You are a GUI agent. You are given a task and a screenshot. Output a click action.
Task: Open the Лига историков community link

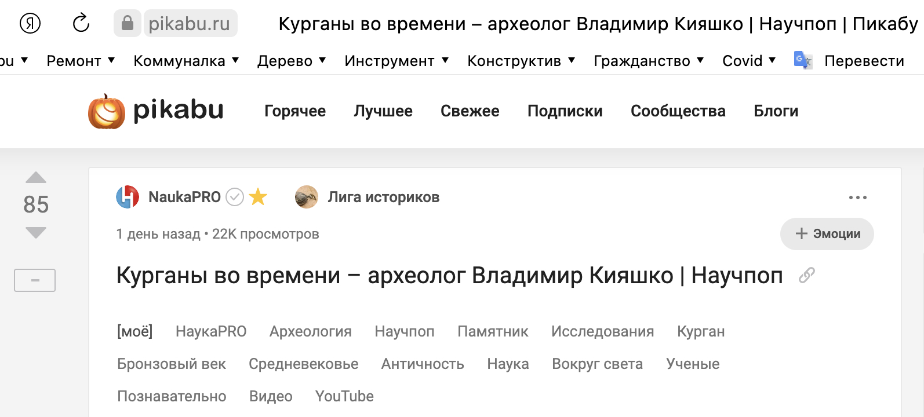pyautogui.click(x=383, y=197)
